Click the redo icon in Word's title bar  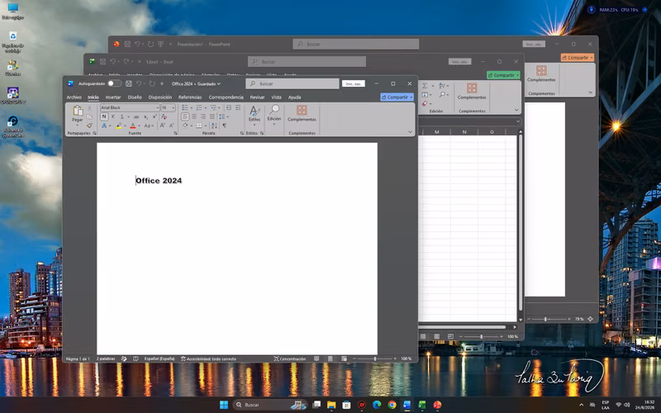(x=152, y=83)
